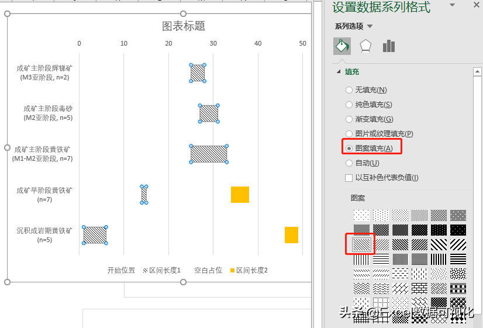The image size is (483, 328).
Task: Click the axis value 30
Action: point(213,43)
